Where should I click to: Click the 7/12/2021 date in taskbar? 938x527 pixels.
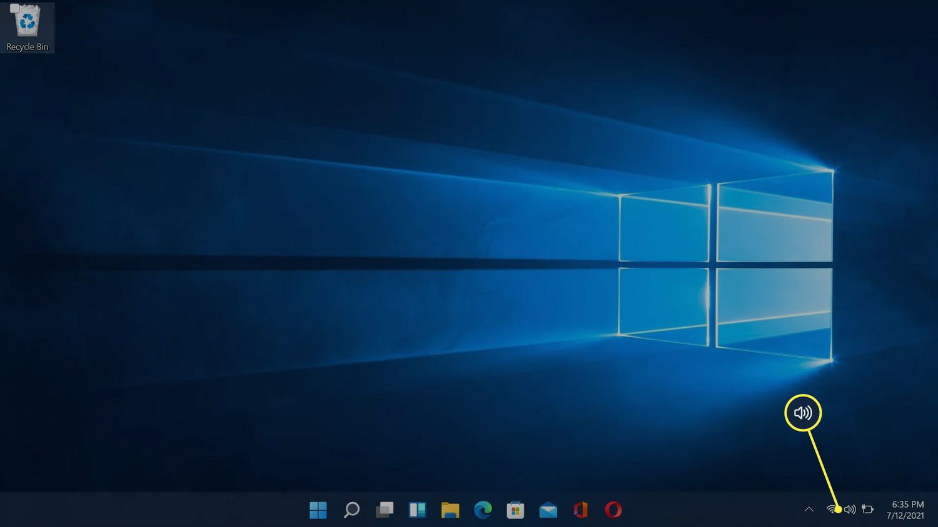pyautogui.click(x=905, y=516)
